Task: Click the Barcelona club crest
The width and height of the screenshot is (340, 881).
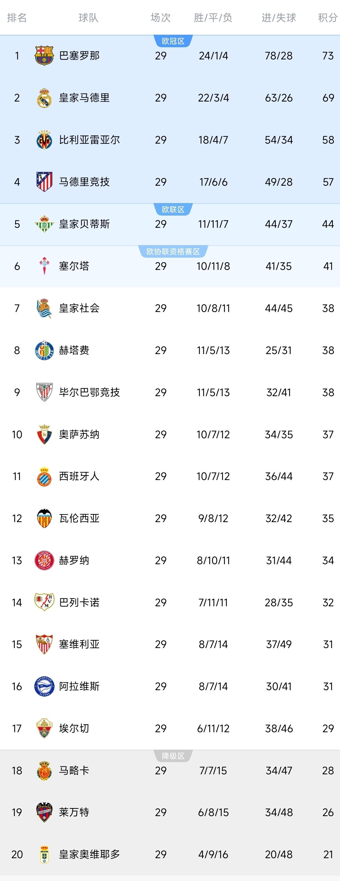Action: coord(44,55)
